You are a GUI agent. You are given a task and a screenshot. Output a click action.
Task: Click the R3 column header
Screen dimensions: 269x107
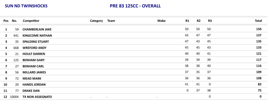pos(210,21)
